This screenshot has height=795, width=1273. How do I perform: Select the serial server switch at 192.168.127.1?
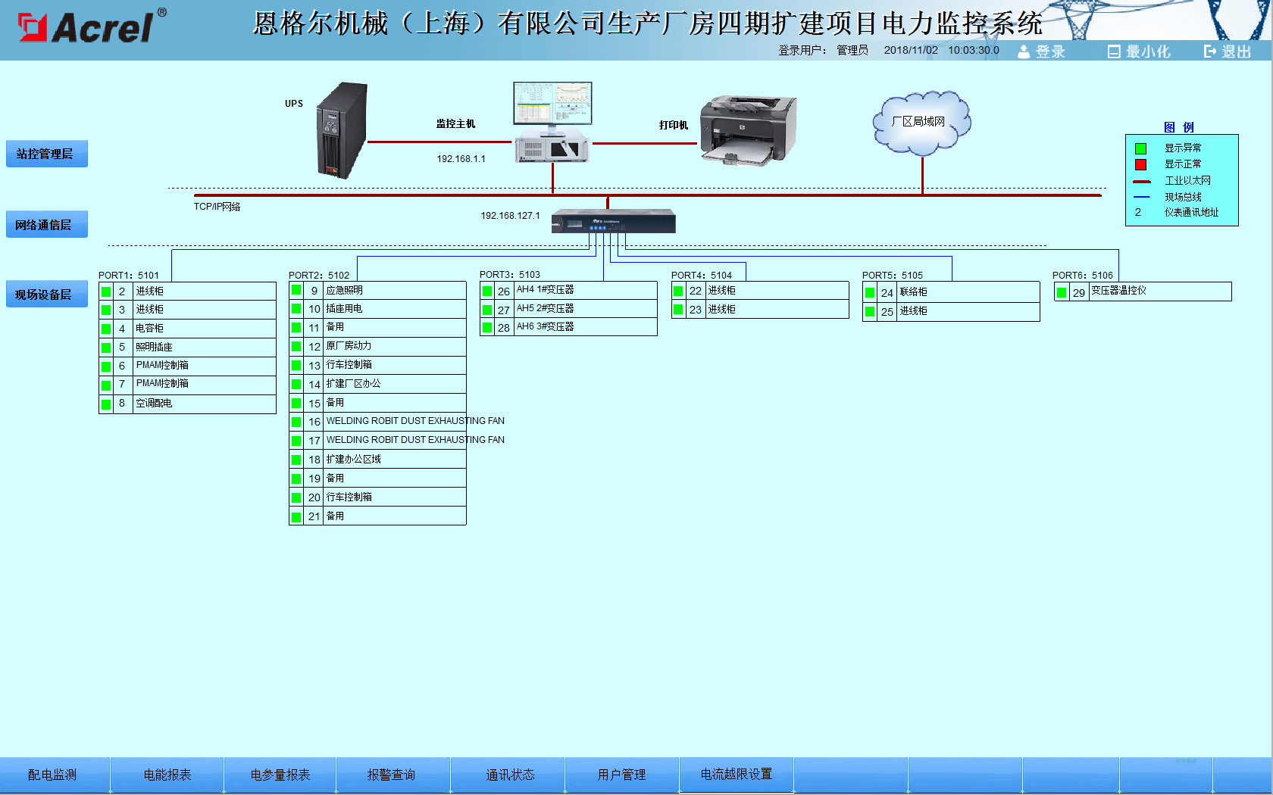click(613, 221)
